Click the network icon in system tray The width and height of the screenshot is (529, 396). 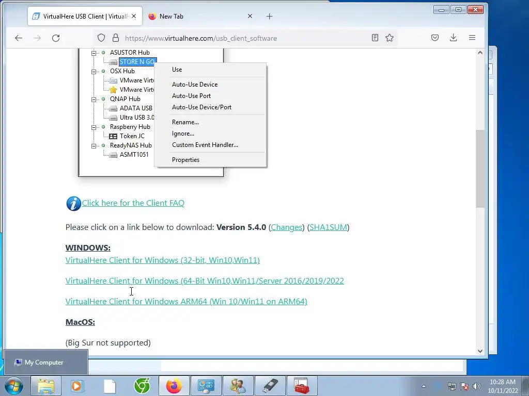[x=452, y=386]
